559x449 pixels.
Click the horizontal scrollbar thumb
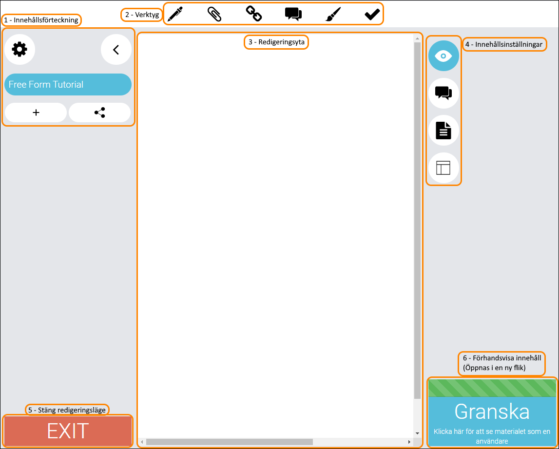click(229, 442)
